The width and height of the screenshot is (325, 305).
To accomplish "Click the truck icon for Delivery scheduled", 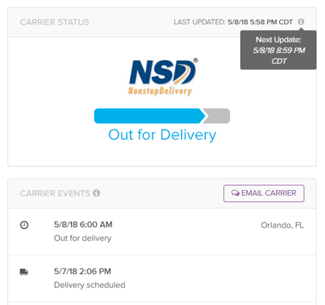I will (24, 272).
